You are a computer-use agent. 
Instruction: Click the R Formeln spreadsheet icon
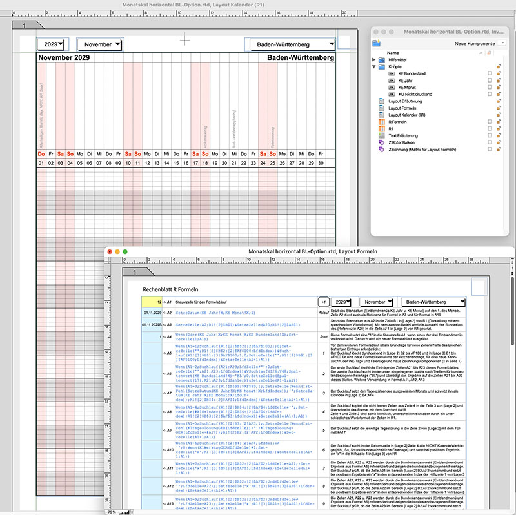tap(382, 121)
